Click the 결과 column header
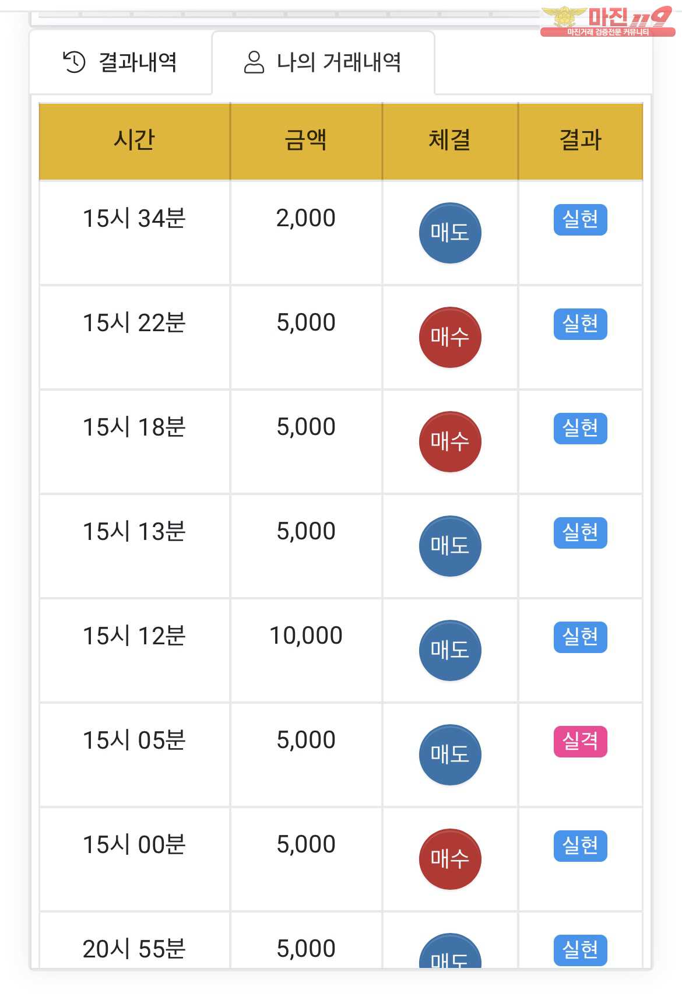Screen dimensions: 682x1007 [x=580, y=141]
